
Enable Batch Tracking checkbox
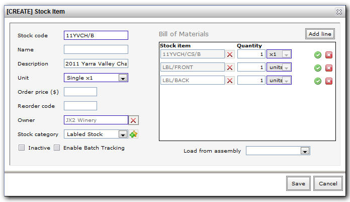pos(57,148)
